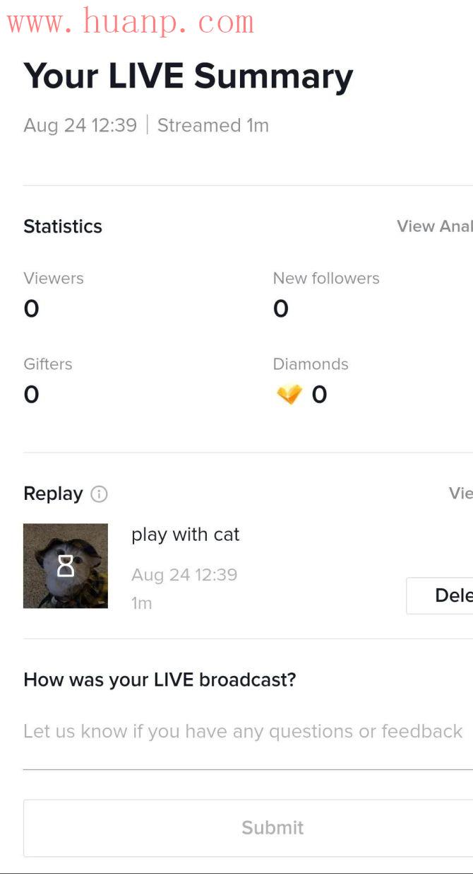Viewport: 473px width, 874px height.
Task: Click the Replay section heading
Action: point(54,494)
